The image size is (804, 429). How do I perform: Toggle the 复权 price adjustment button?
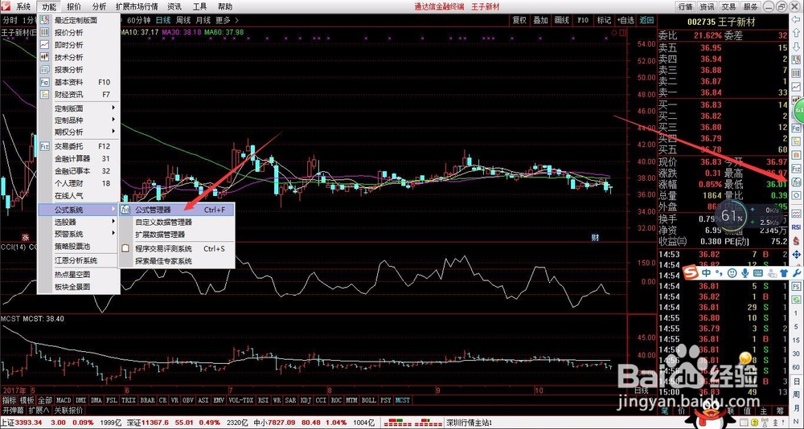tap(519, 20)
